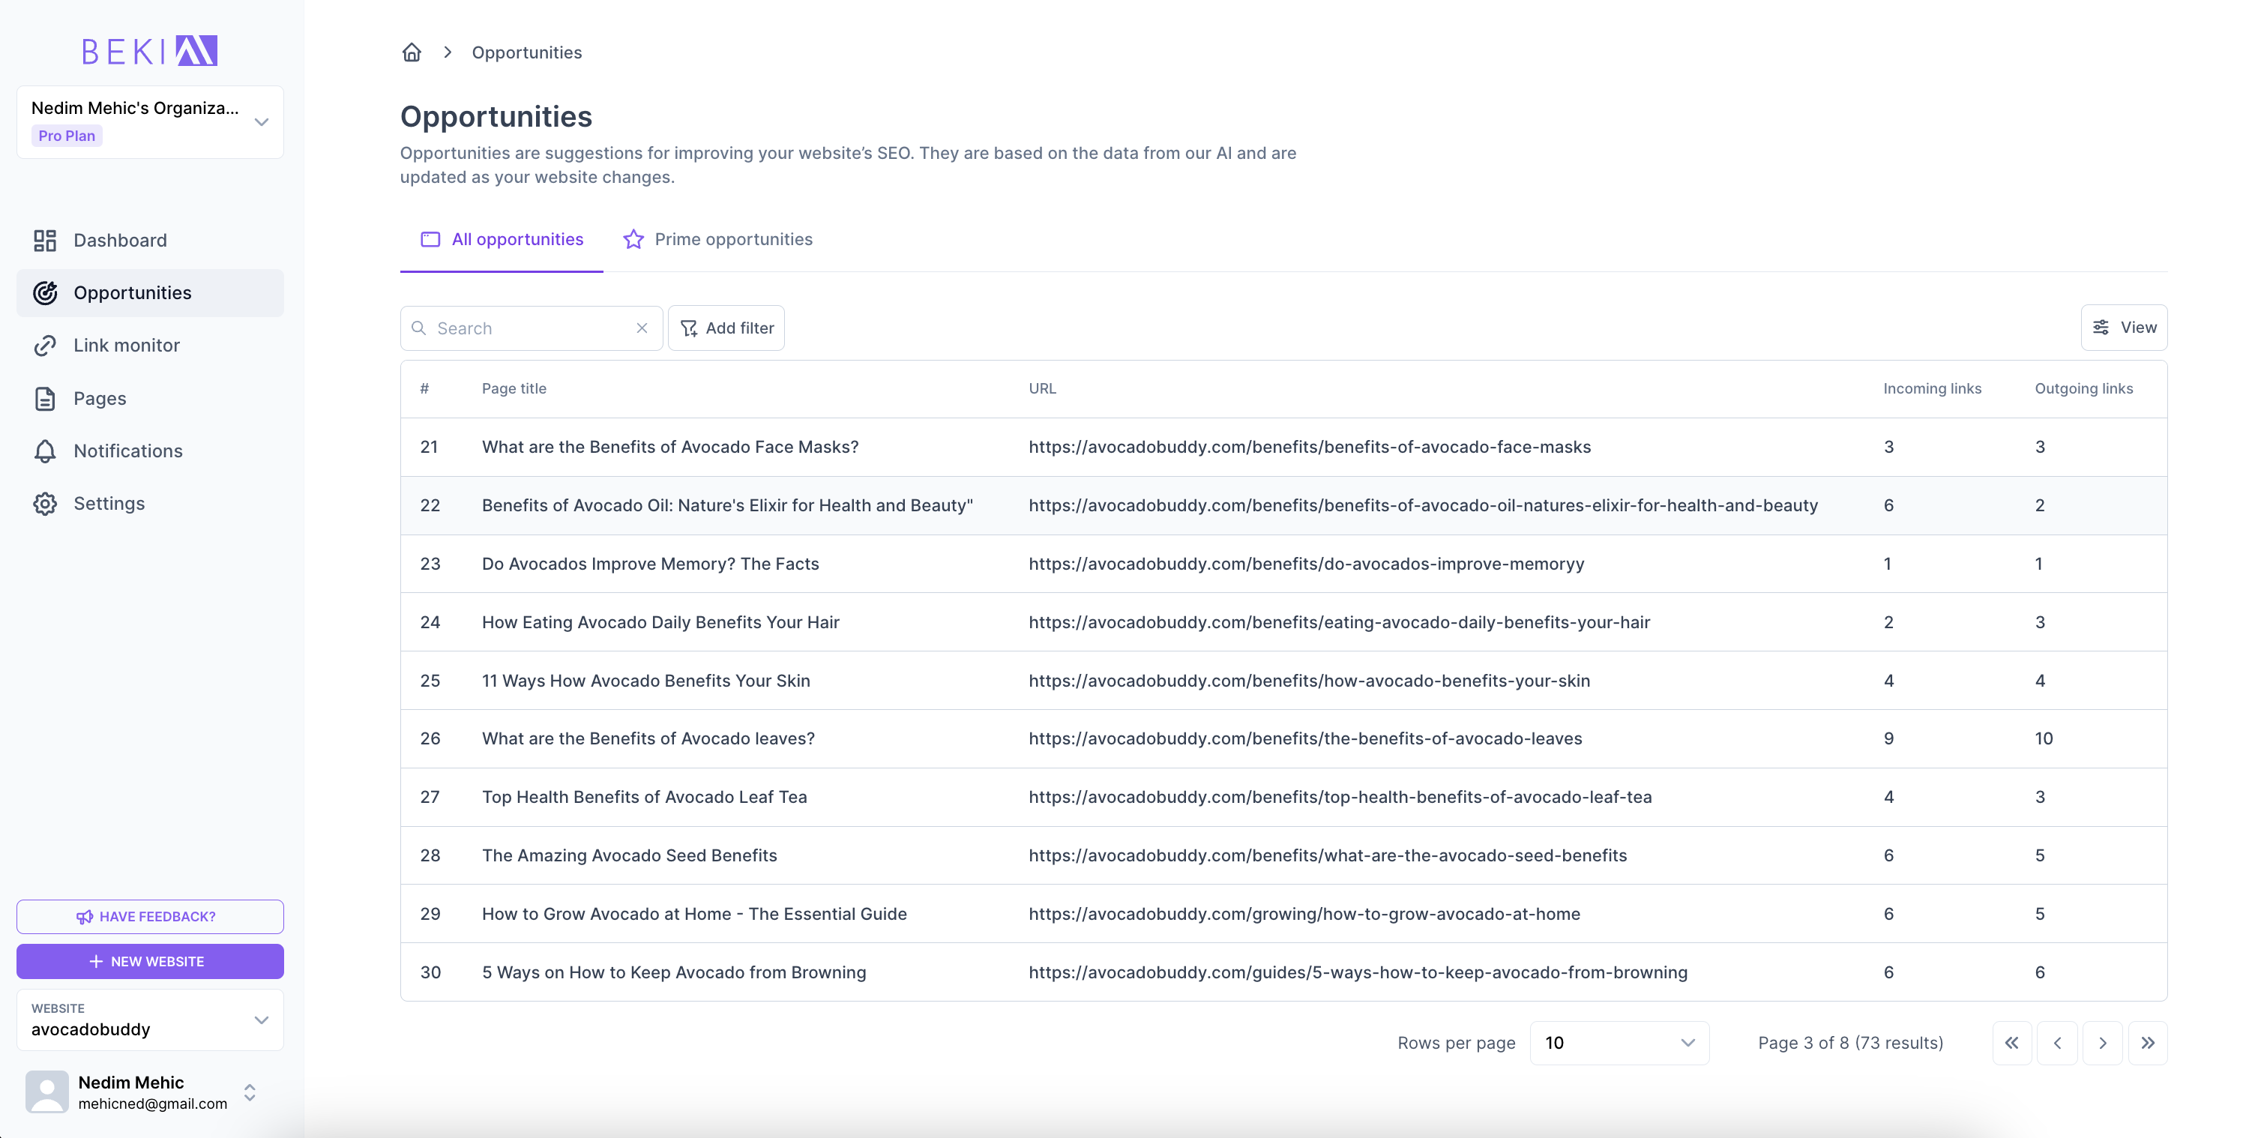Open the Rows per page dropdown
2258x1138 pixels.
[1618, 1043]
